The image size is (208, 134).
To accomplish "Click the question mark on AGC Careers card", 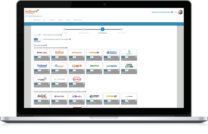I will (x=49, y=101).
